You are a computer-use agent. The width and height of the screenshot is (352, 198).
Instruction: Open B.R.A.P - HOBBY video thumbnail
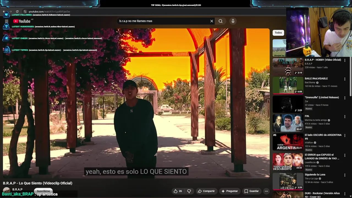[288, 67]
